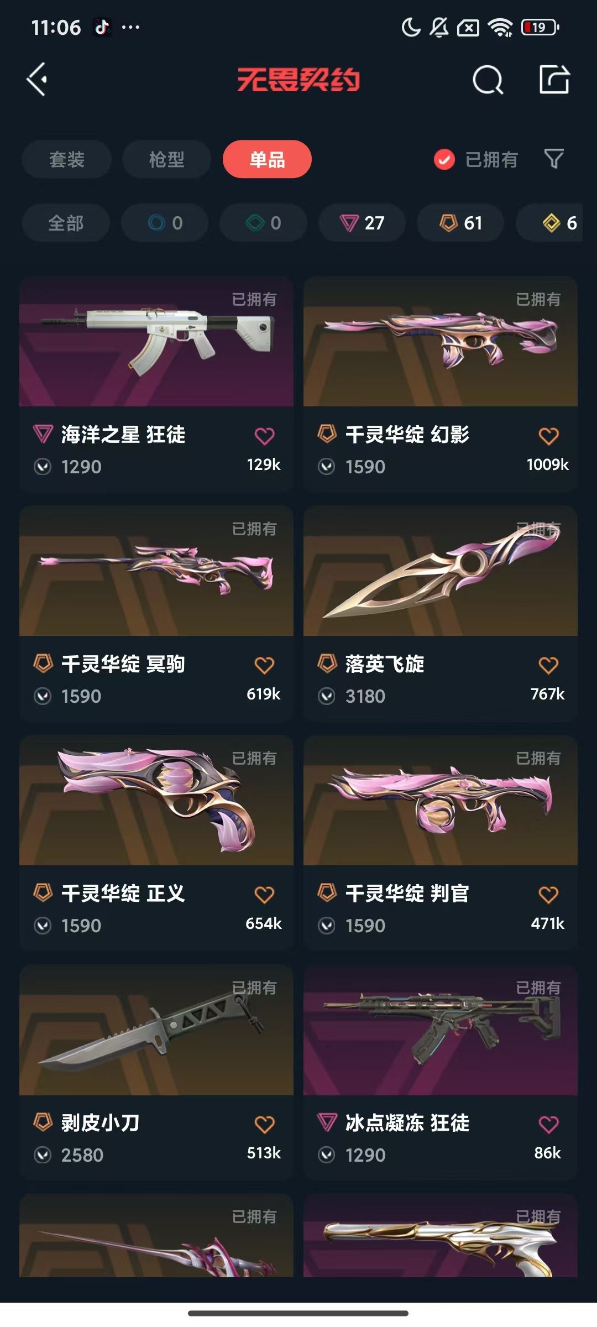The width and height of the screenshot is (597, 1327).
Task: Switch to the 套装 tab
Action: point(67,159)
